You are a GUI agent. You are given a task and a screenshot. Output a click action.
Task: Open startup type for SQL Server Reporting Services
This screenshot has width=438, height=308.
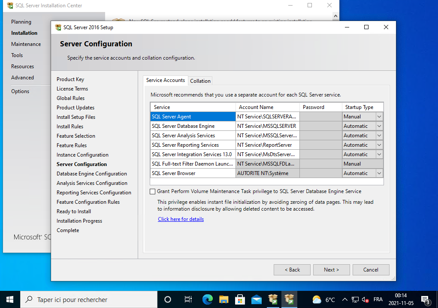pyautogui.click(x=379, y=145)
